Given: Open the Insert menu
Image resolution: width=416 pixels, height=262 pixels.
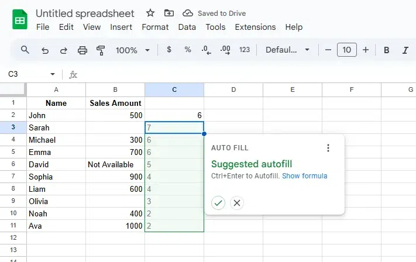Looking at the screenshot, I should click(121, 27).
